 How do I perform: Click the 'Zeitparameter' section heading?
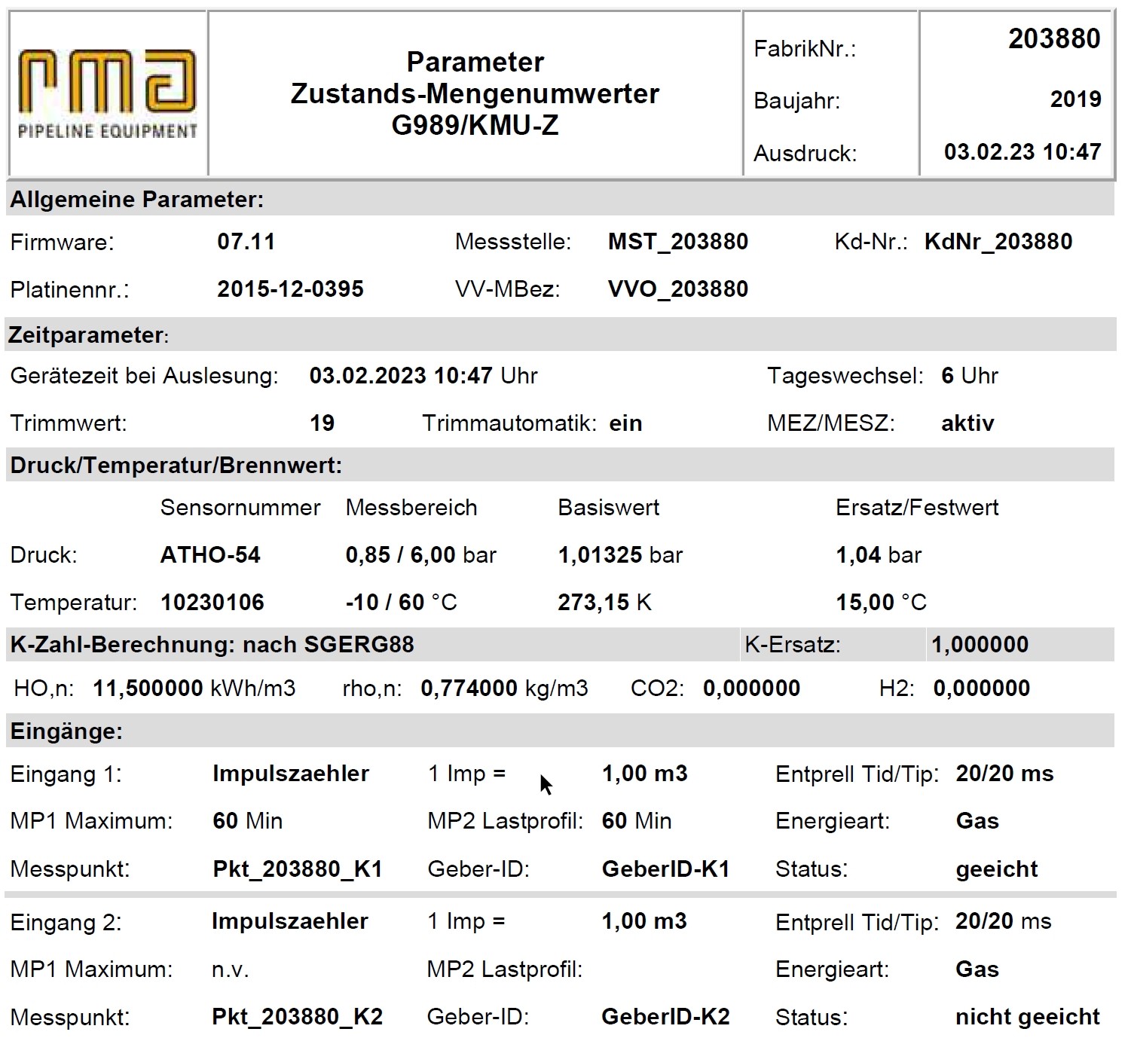pyautogui.click(x=88, y=335)
